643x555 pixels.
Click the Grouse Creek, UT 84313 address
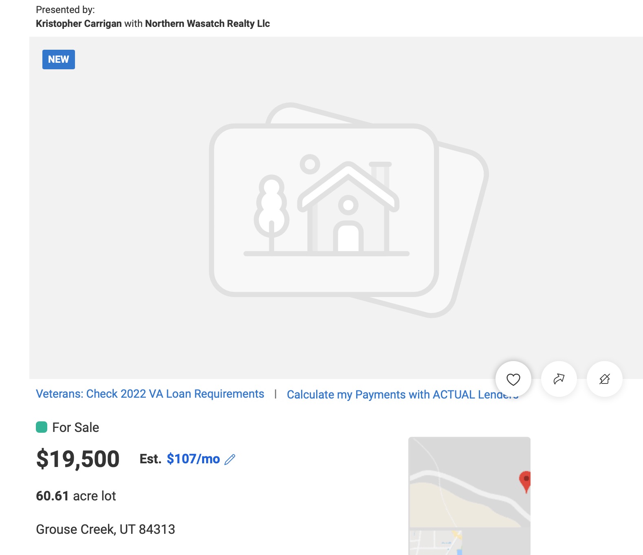point(106,529)
